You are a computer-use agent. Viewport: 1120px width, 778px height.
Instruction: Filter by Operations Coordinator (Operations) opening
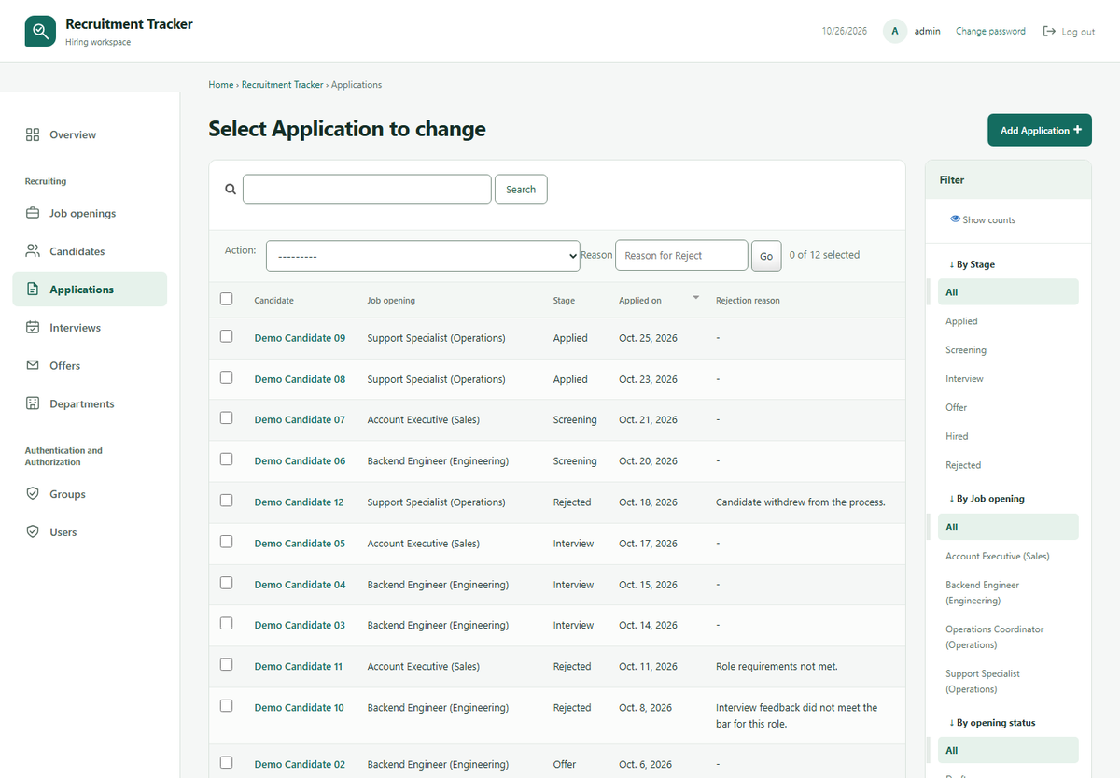(995, 637)
